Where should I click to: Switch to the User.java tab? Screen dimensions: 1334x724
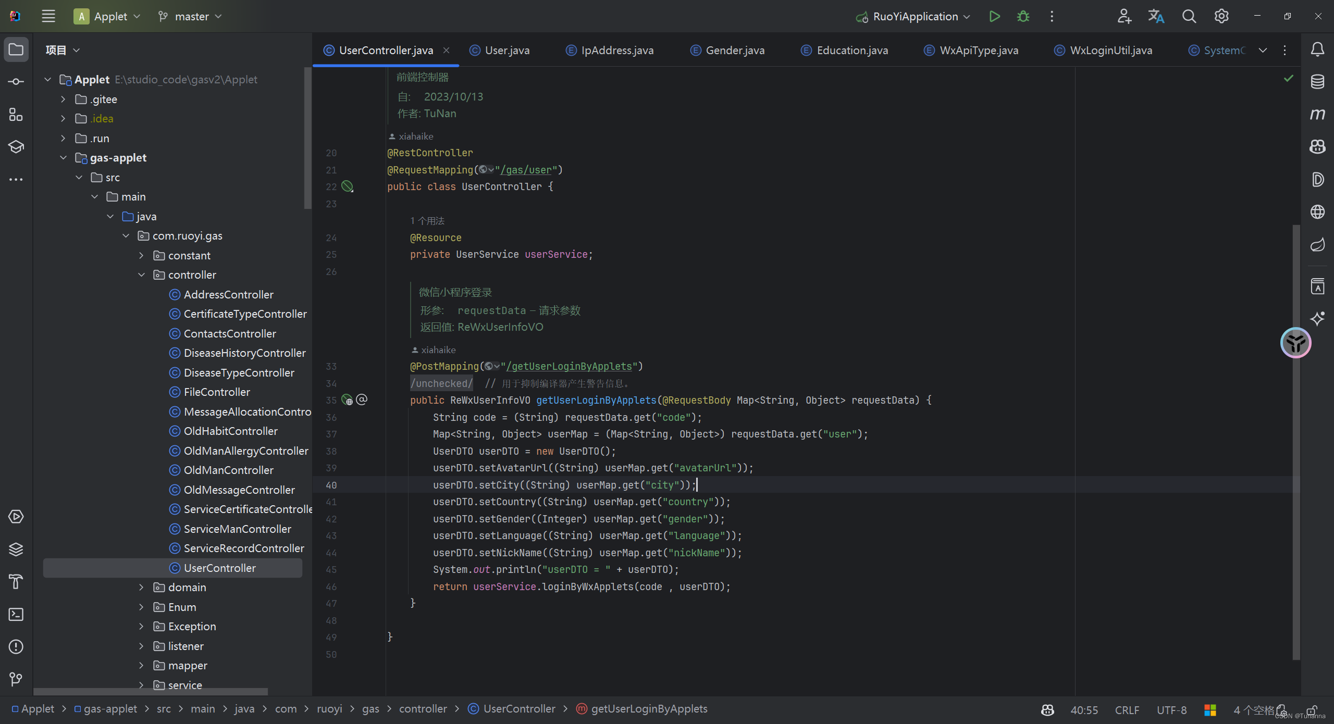[x=507, y=50]
